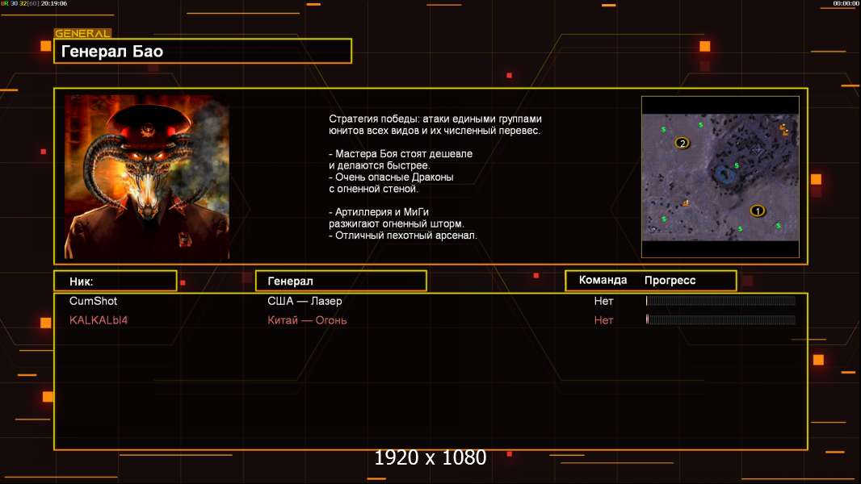The height and width of the screenshot is (484, 861).
Task: Click the Прогресс column label
Action: click(x=670, y=280)
